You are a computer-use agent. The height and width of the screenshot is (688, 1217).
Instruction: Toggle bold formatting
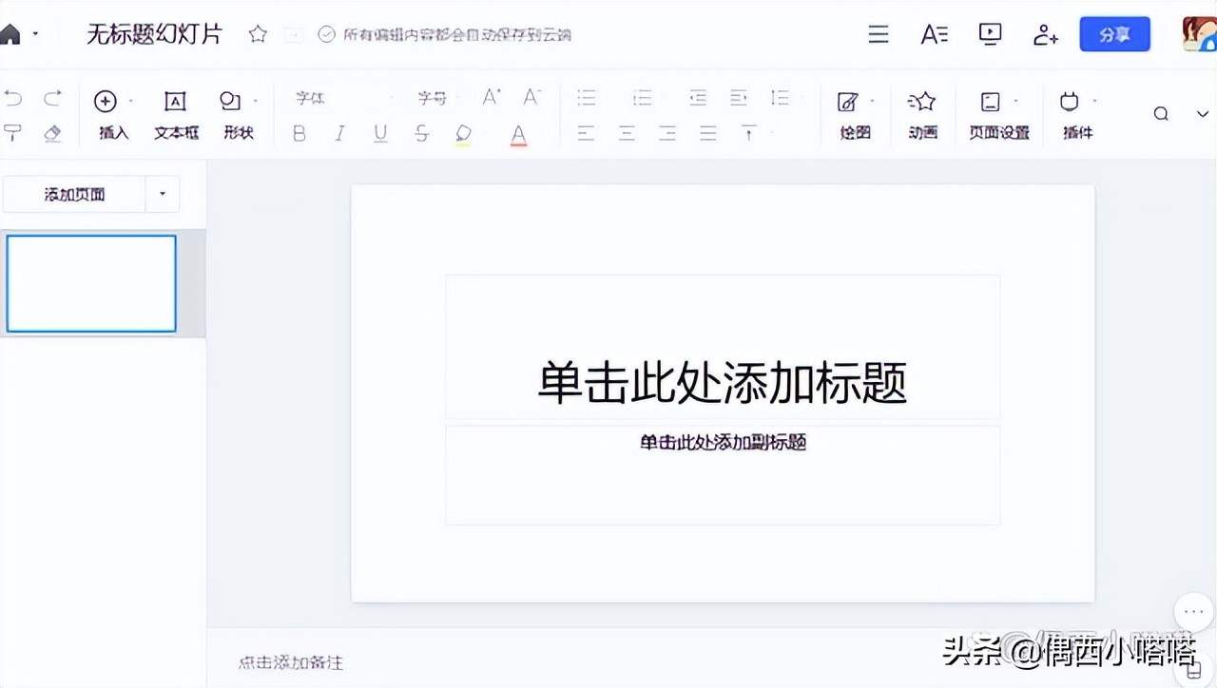(299, 133)
